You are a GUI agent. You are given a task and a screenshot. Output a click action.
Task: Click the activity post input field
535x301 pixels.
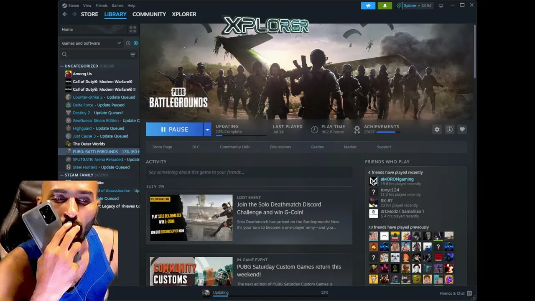pyautogui.click(x=249, y=172)
